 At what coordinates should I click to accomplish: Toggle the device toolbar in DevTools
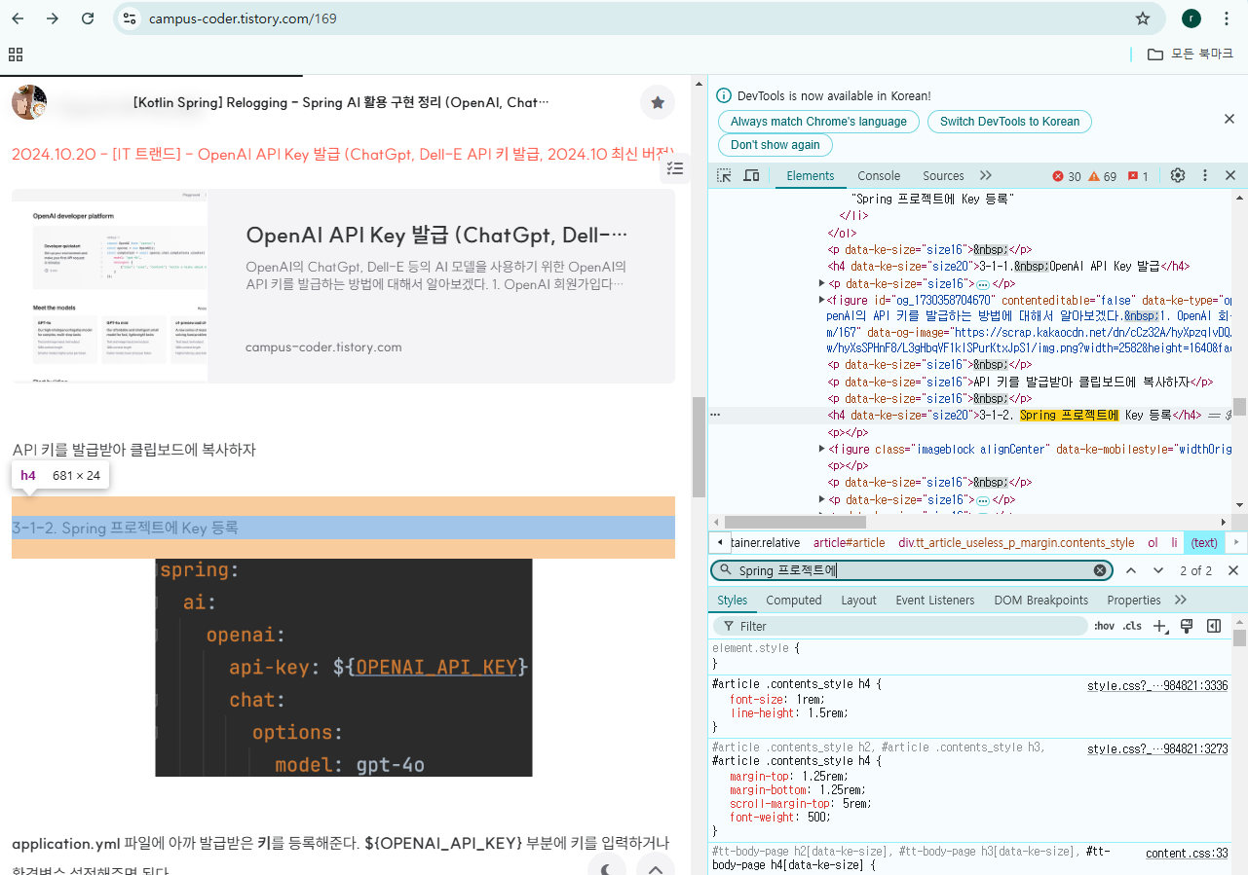751,176
